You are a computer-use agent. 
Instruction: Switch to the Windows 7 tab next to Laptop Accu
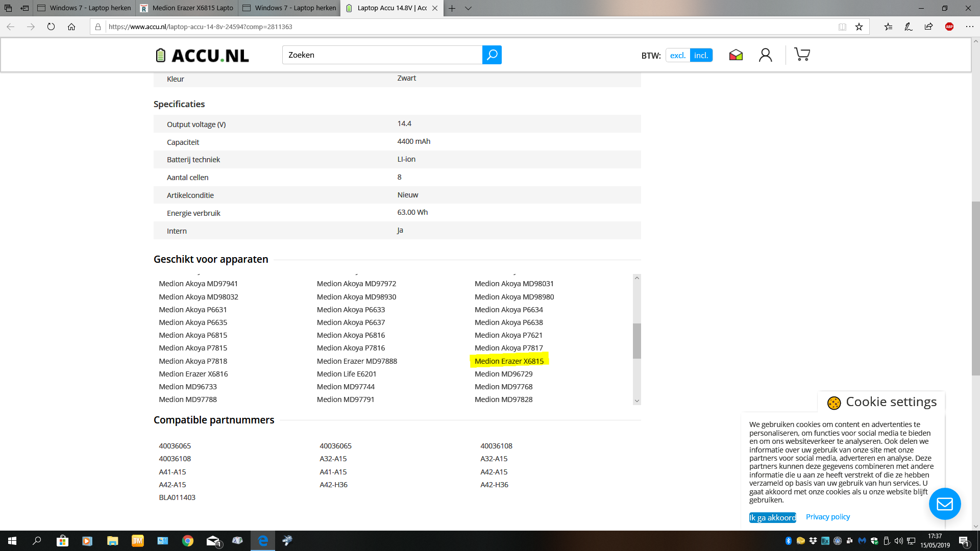tap(289, 8)
